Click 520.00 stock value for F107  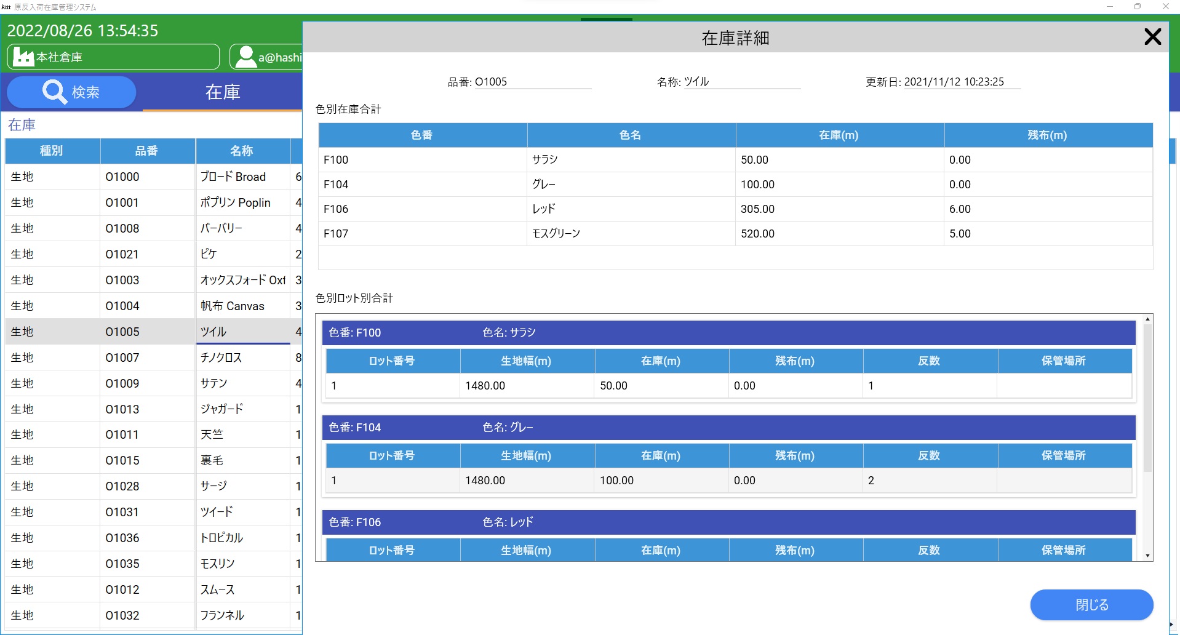757,234
